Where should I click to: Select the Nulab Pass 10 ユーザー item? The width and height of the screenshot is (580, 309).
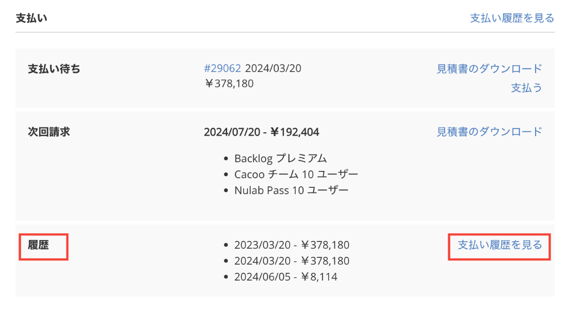coord(291,190)
